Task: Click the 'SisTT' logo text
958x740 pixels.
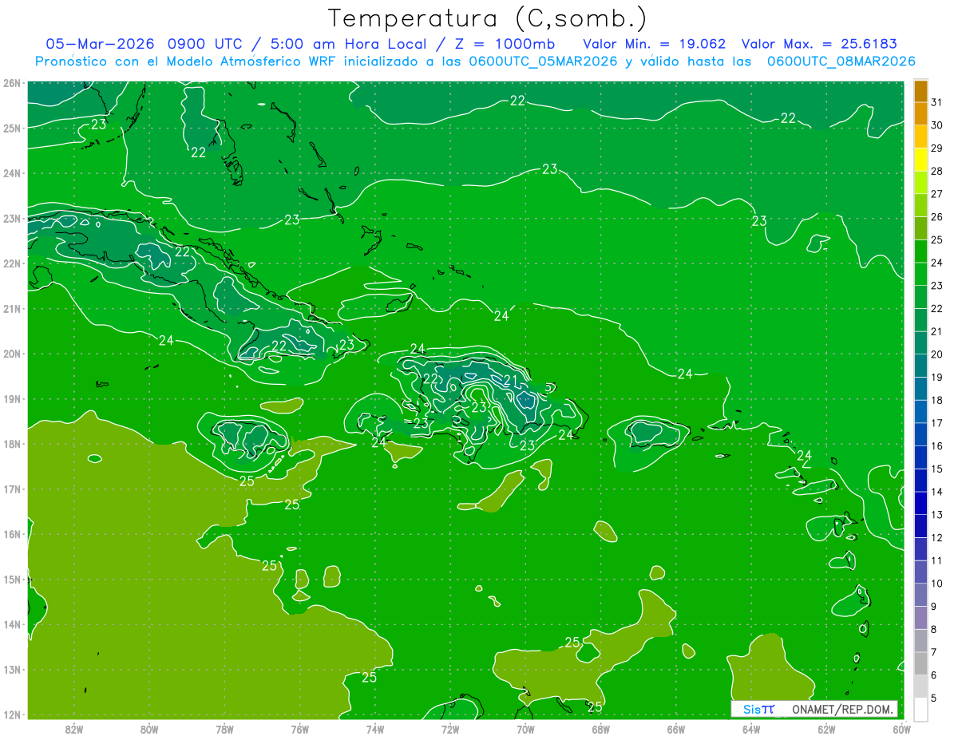Action: pyautogui.click(x=758, y=709)
